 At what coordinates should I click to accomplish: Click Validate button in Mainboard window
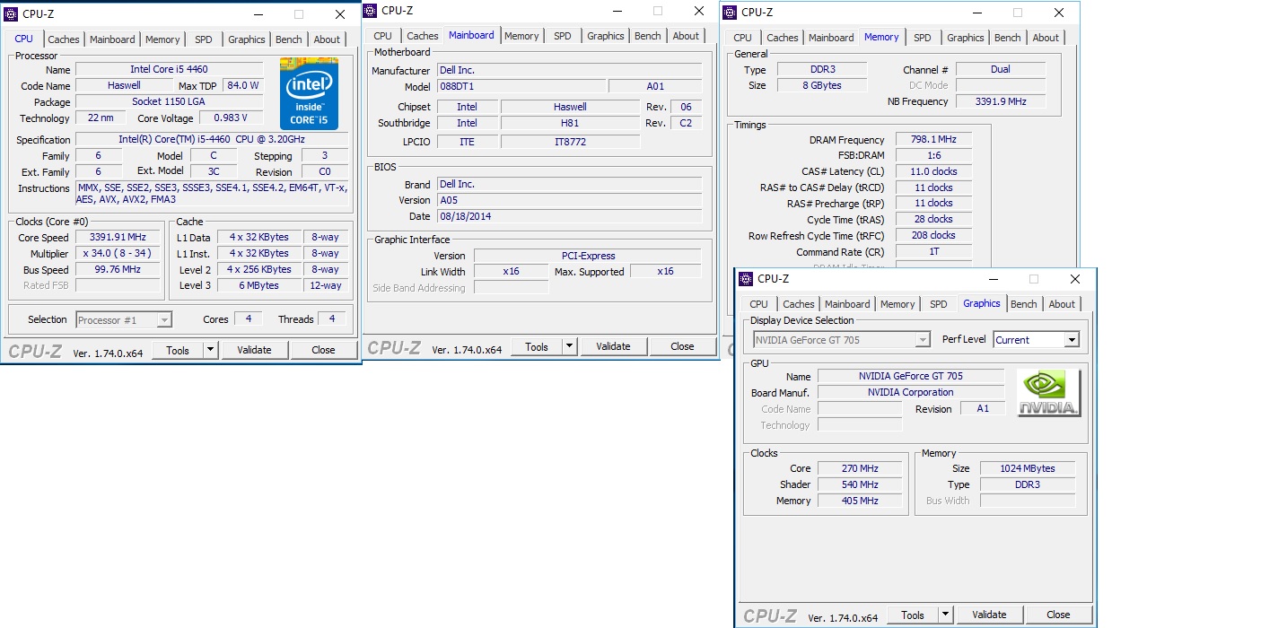[x=613, y=346]
